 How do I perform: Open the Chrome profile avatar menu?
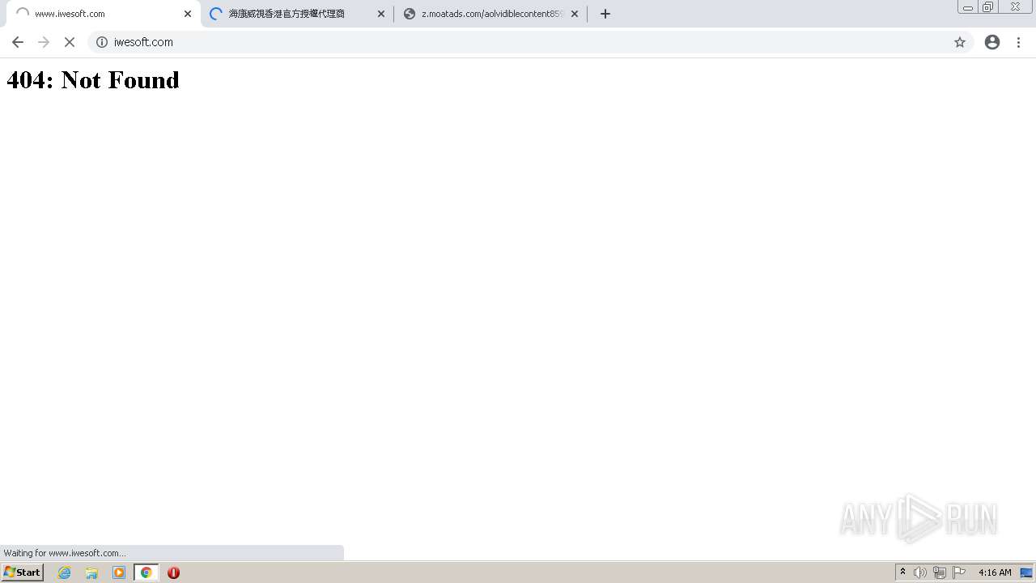(x=992, y=42)
